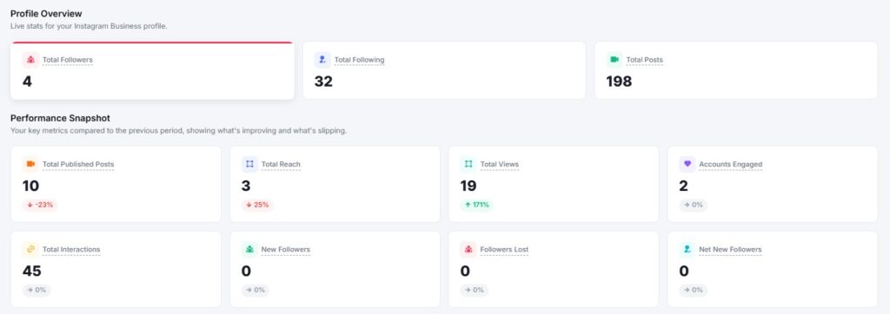Click the green New Followers icon
Screen dimensions: 890x314
point(249,250)
